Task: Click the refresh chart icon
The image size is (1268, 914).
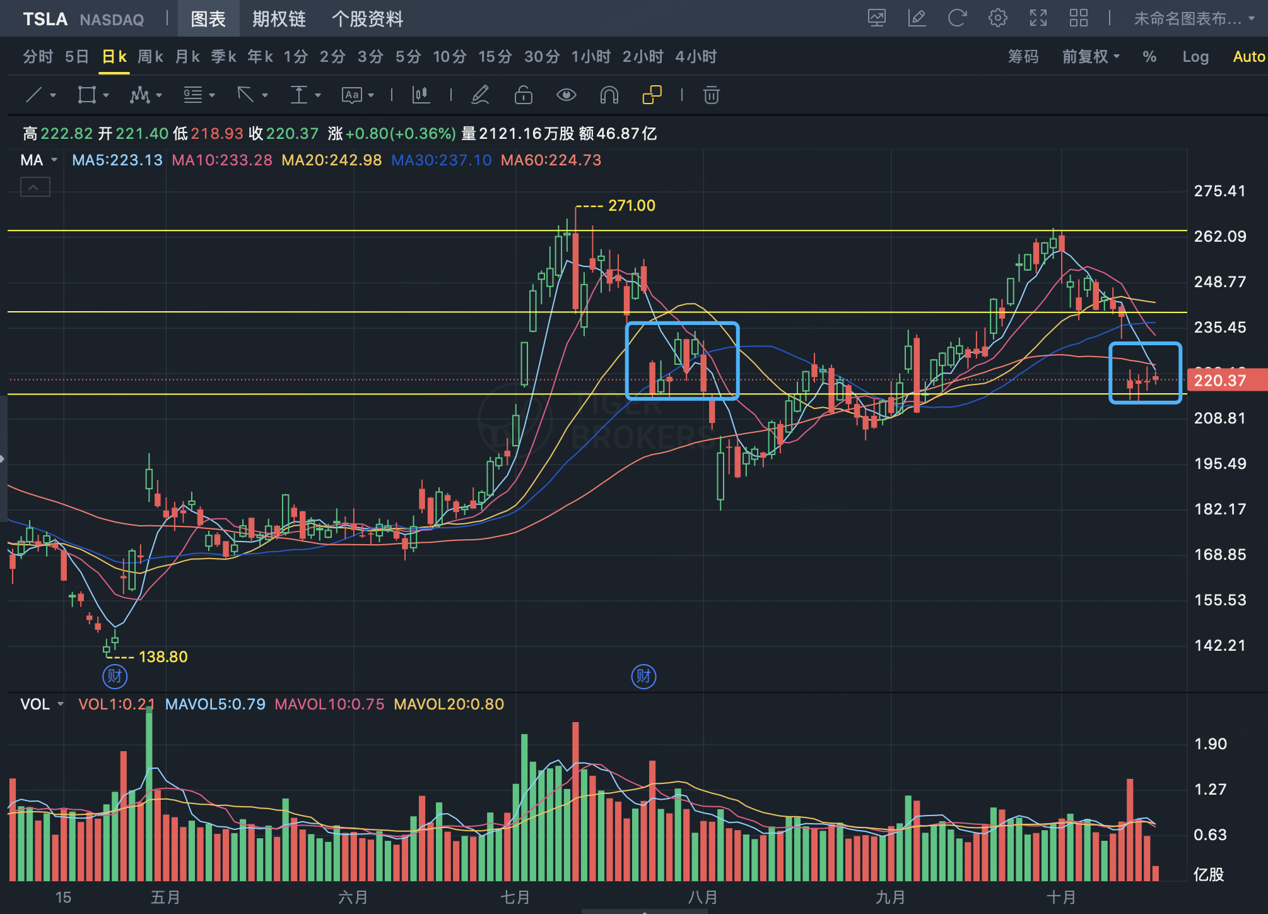Action: (x=957, y=18)
